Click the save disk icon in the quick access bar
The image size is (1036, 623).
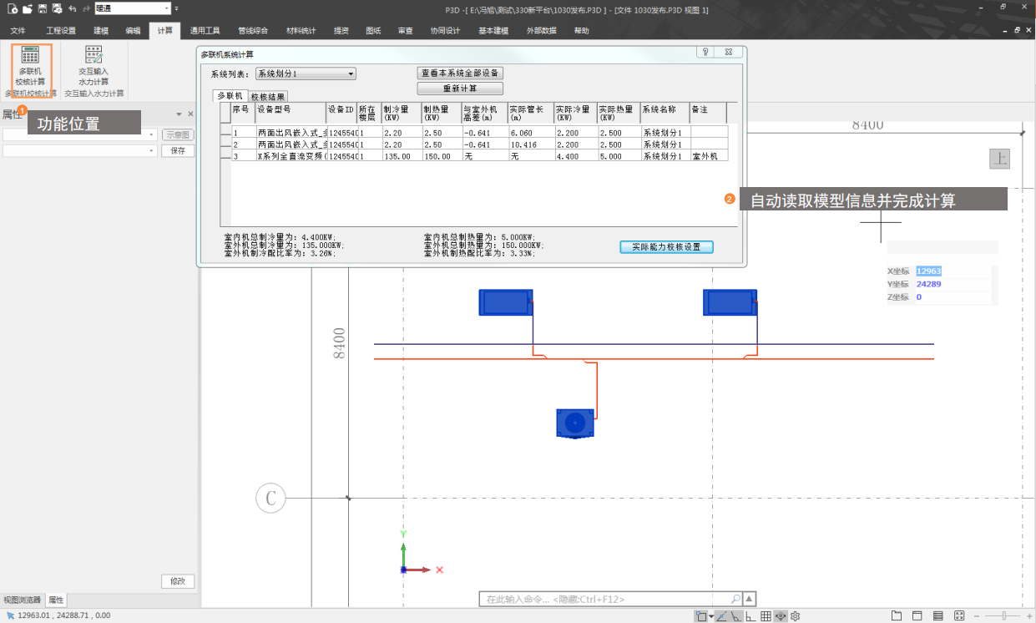pyautogui.click(x=43, y=8)
